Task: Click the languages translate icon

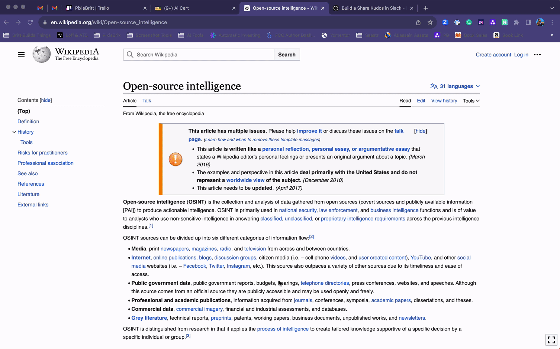Action: coord(434,86)
